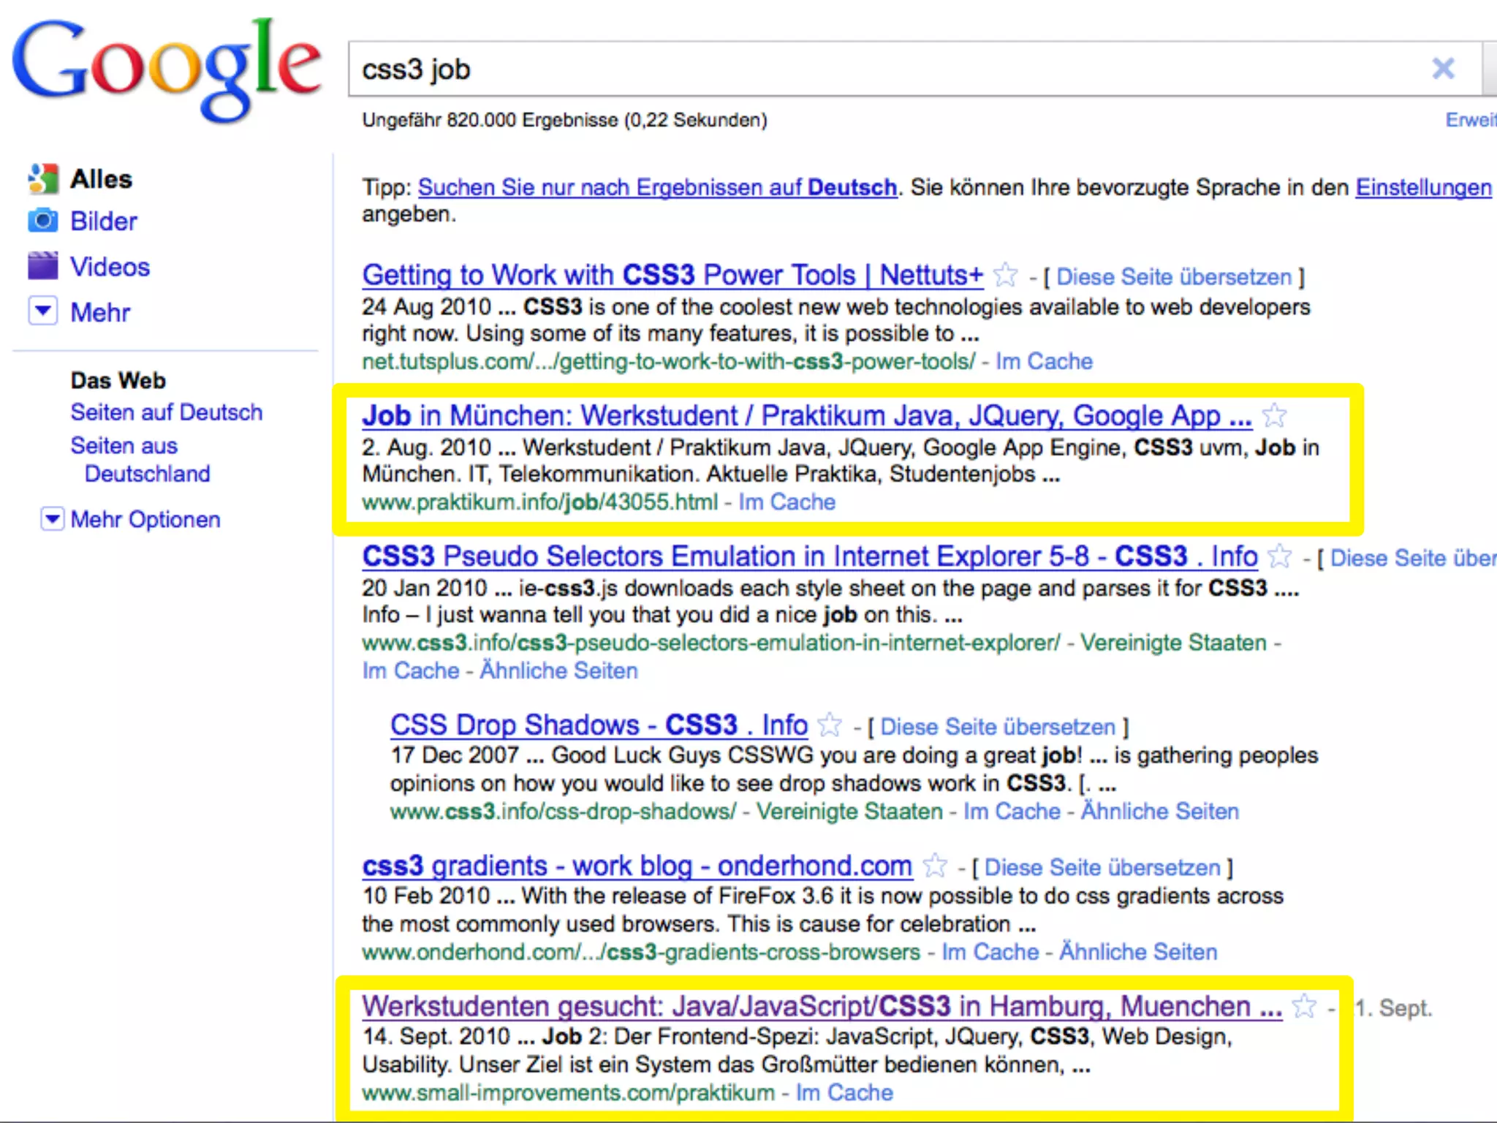
Task: Star the Job in München result
Action: point(1274,416)
